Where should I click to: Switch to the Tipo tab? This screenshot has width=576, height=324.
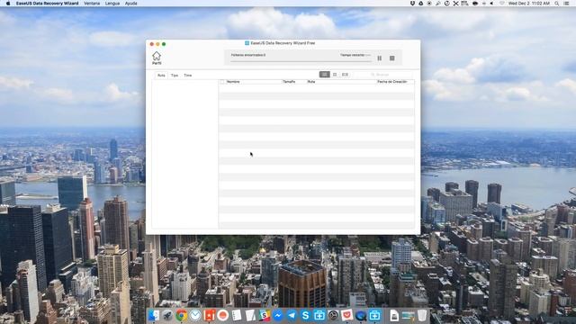pyautogui.click(x=175, y=76)
